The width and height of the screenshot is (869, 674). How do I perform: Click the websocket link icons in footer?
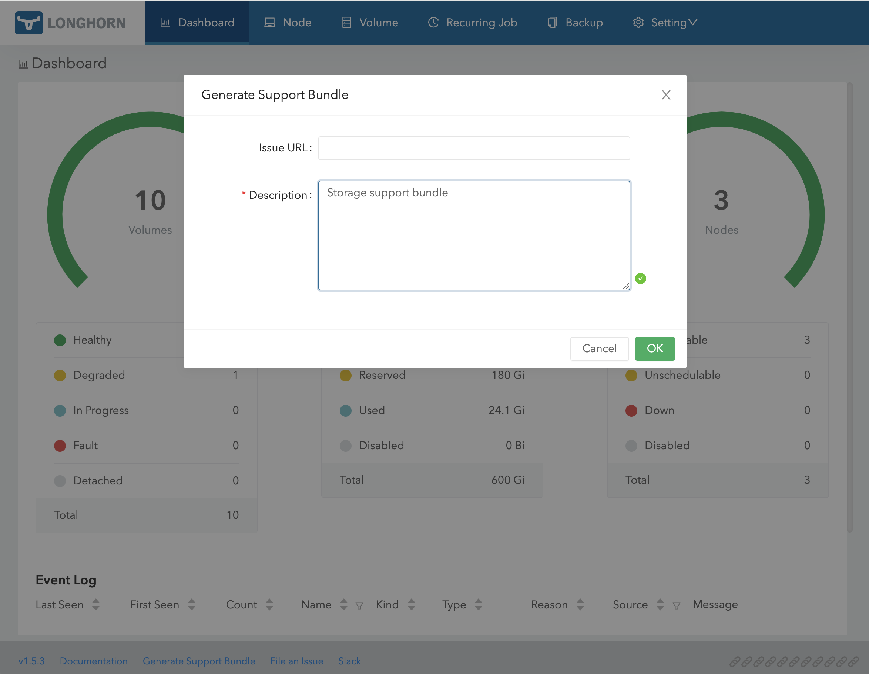click(793, 661)
